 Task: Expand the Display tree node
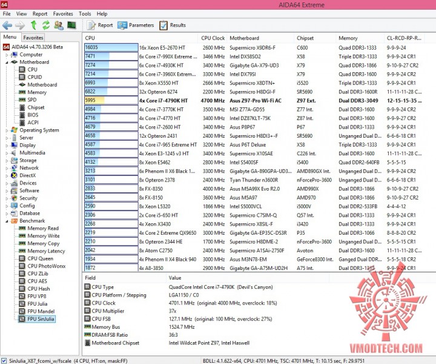click(x=7, y=146)
